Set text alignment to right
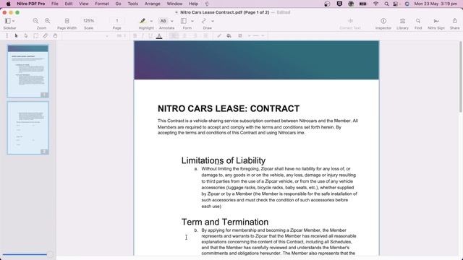 point(195,35)
